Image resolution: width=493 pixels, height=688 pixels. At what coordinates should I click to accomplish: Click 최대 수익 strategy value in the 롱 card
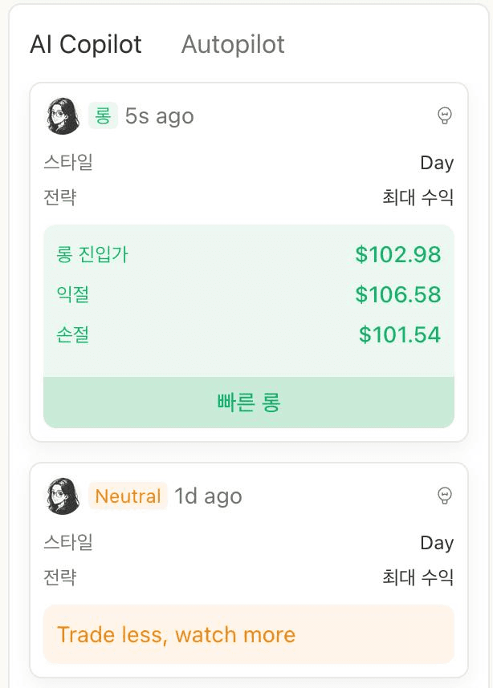point(418,197)
